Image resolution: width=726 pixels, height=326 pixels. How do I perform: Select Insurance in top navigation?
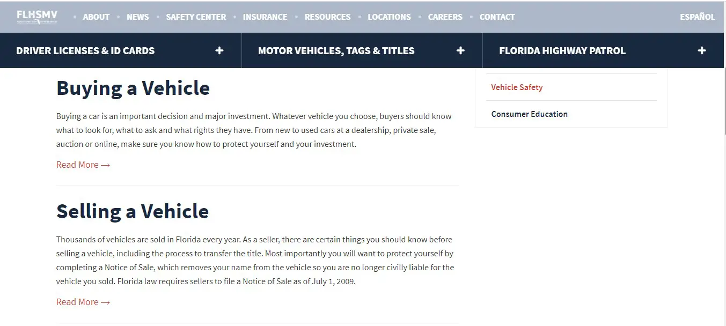(x=265, y=17)
